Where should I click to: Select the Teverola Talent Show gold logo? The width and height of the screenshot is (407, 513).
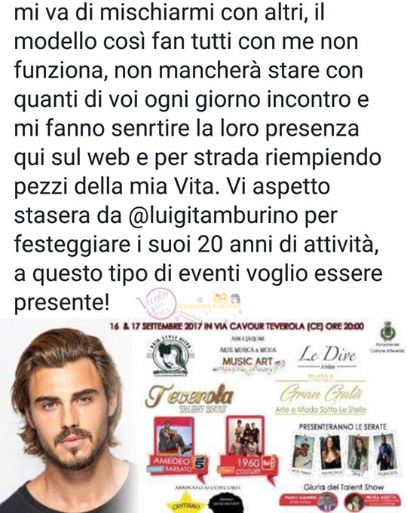pos(189,398)
